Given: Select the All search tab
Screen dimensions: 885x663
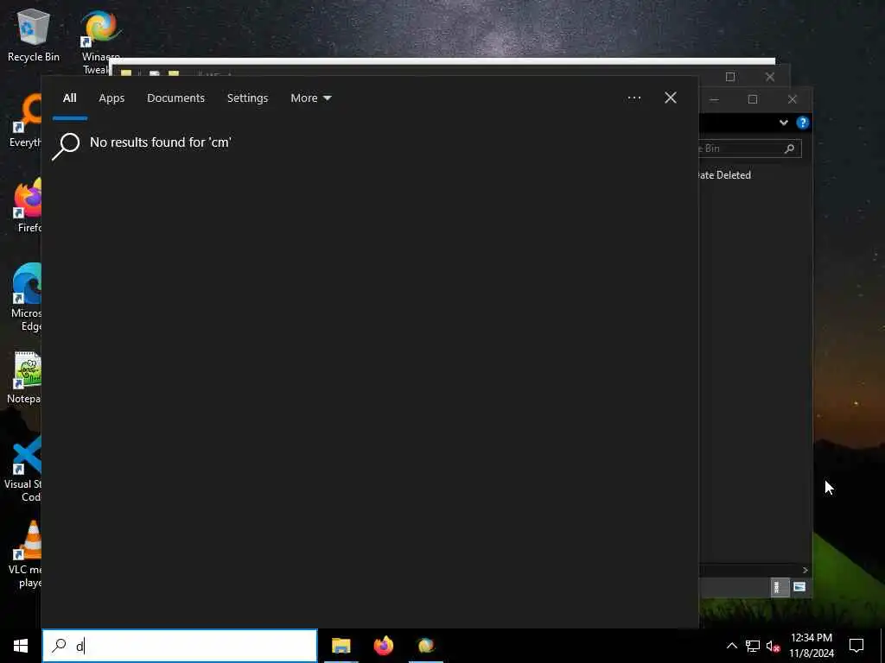Looking at the screenshot, I should 69,98.
